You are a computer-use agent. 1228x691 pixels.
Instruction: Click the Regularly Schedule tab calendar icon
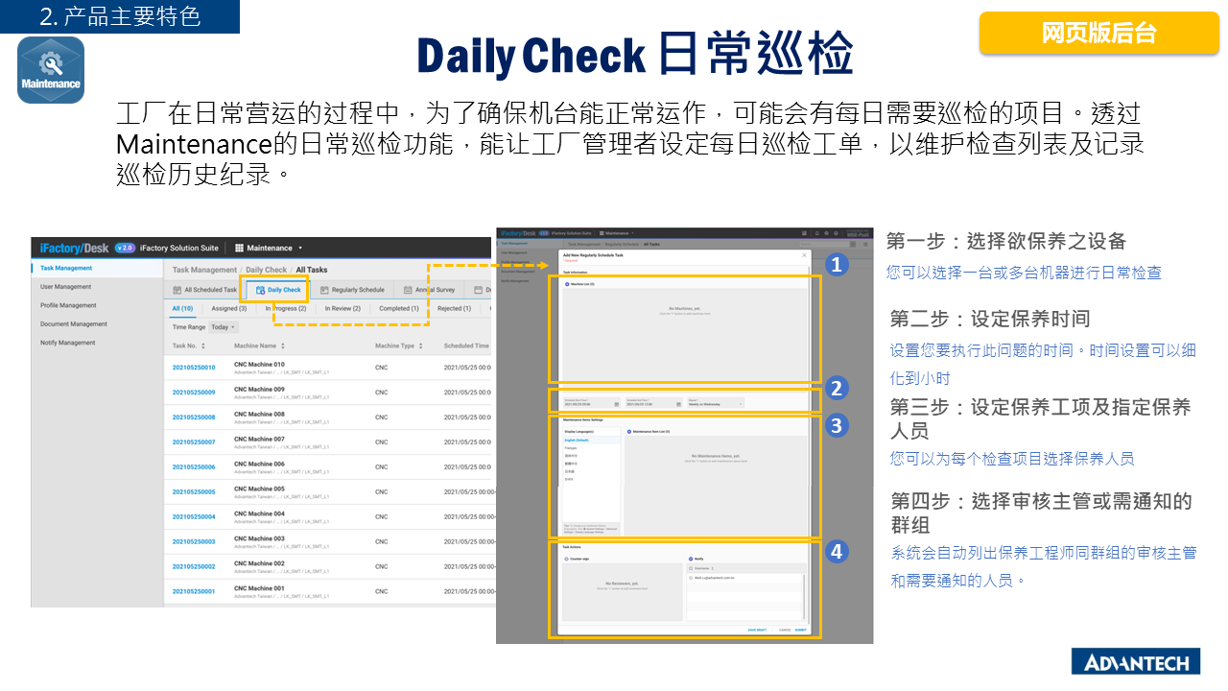tap(324, 290)
